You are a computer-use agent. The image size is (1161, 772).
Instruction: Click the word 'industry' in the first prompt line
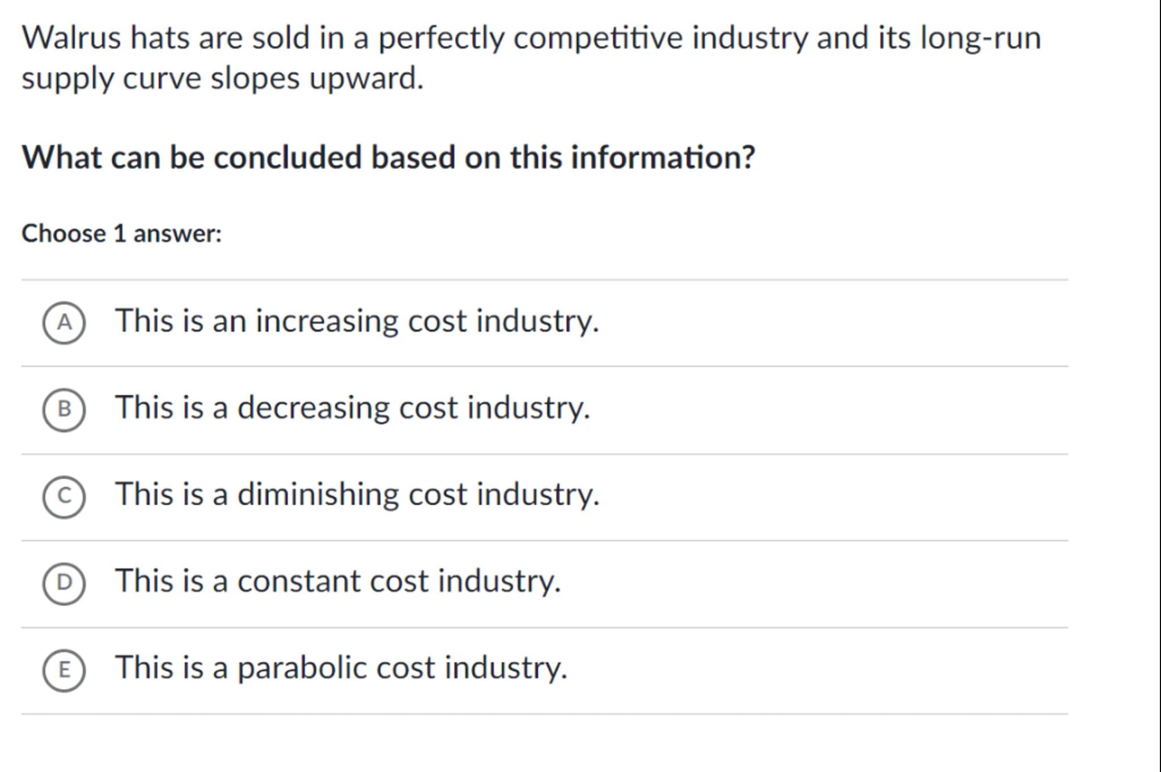[x=749, y=38]
